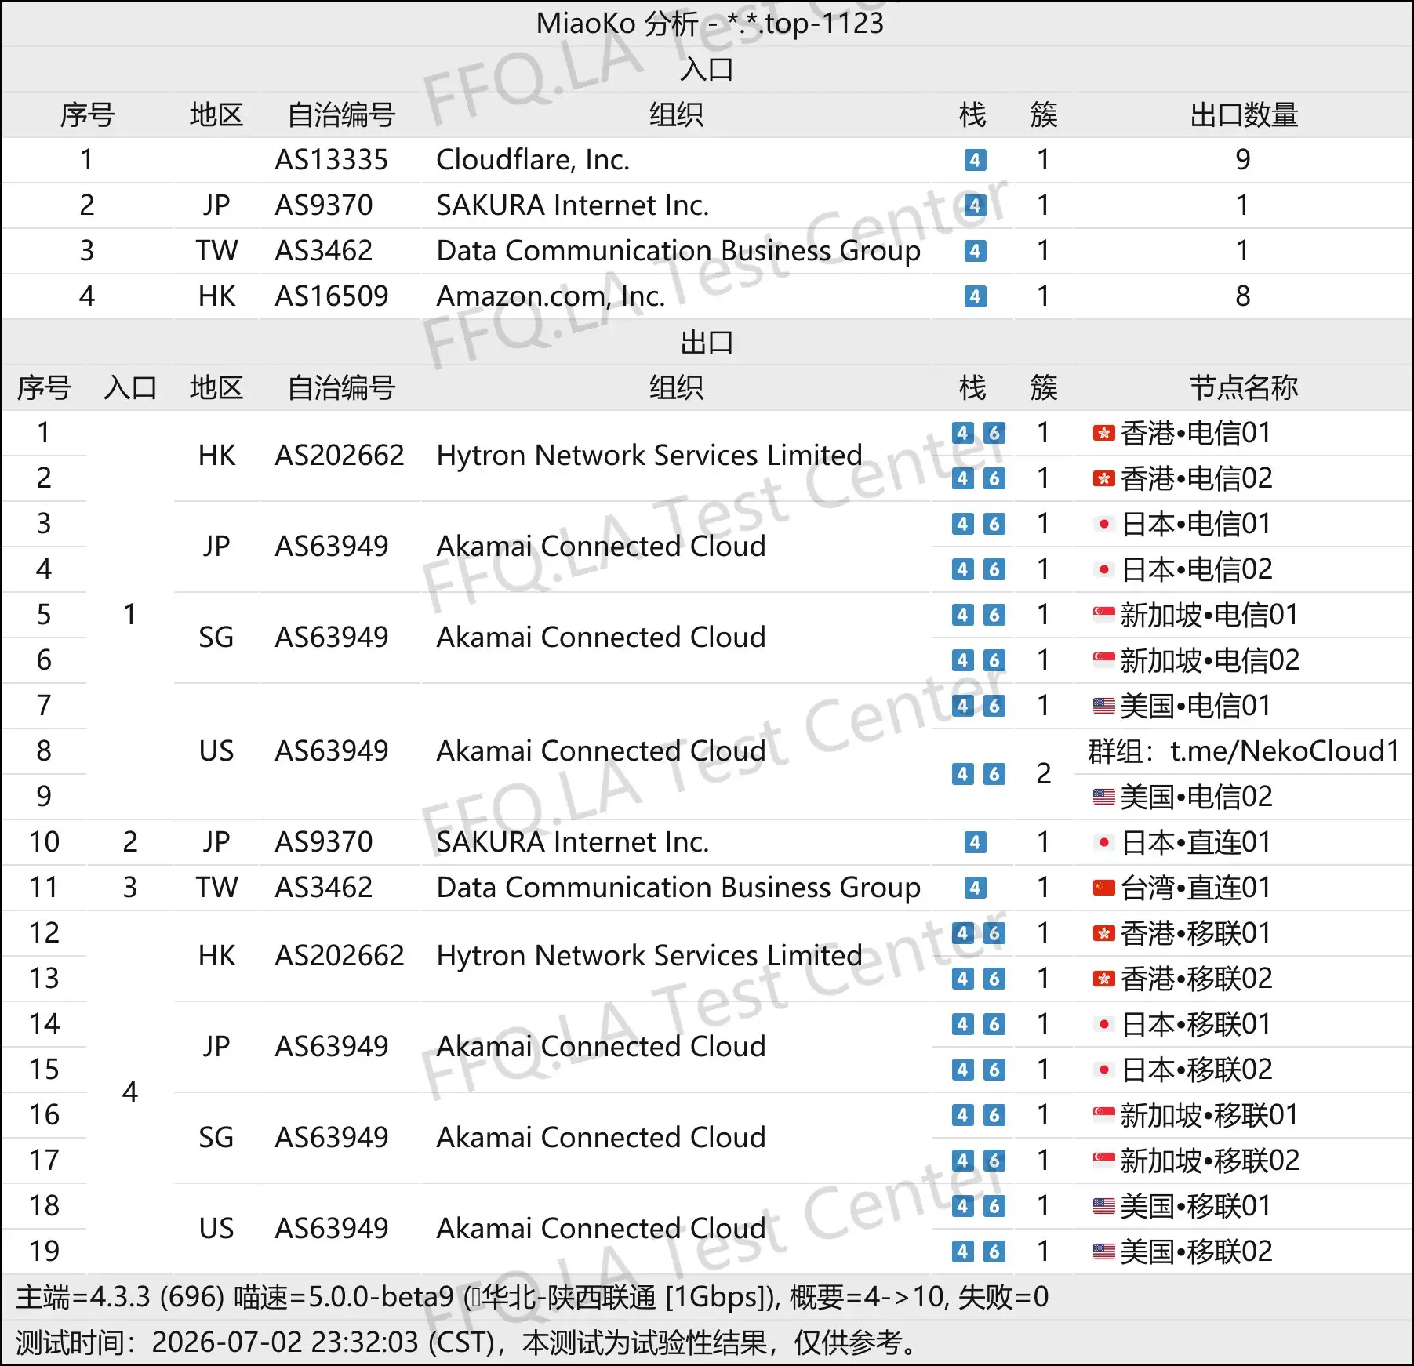Click the title MiaoKo 分析 - *.*.top-1123
The image size is (1414, 1366).
[710, 24]
